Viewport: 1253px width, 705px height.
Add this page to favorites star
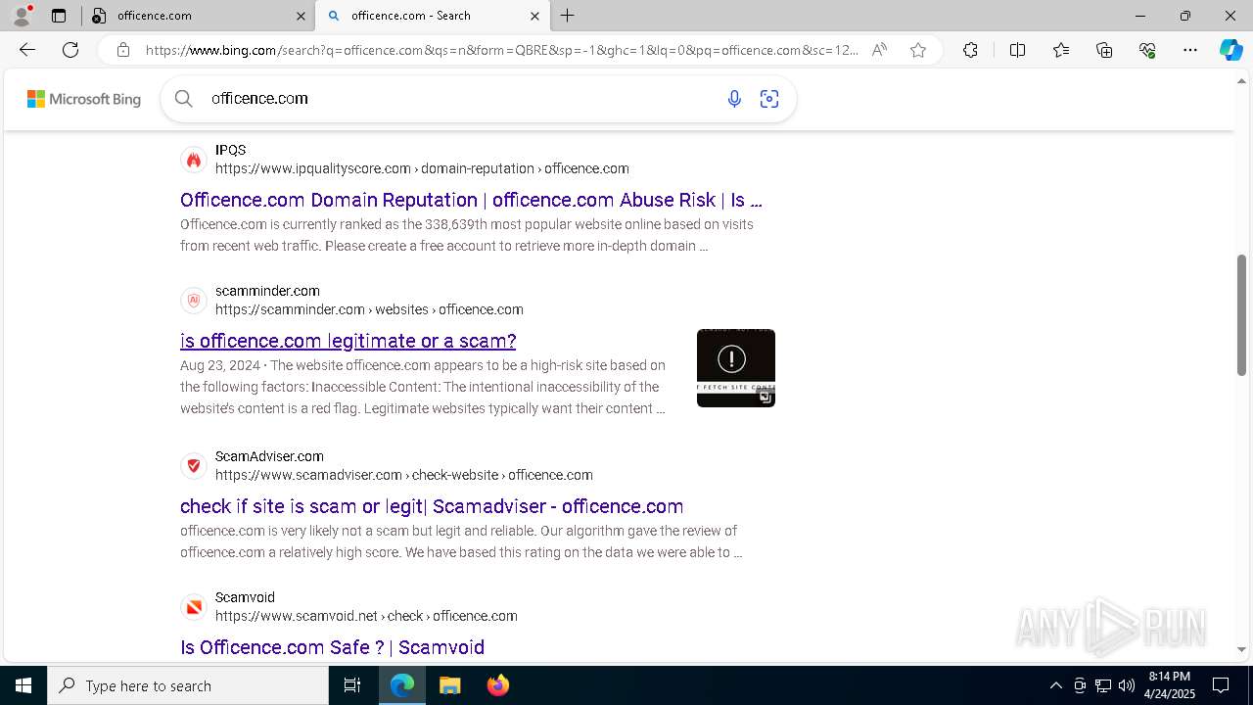pyautogui.click(x=918, y=50)
